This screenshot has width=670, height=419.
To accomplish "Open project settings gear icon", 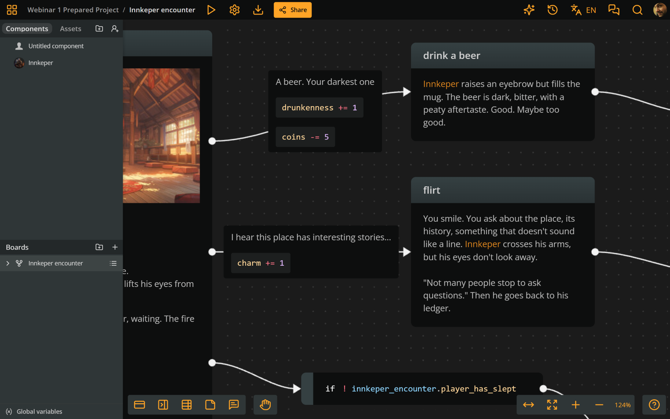I will (x=235, y=10).
